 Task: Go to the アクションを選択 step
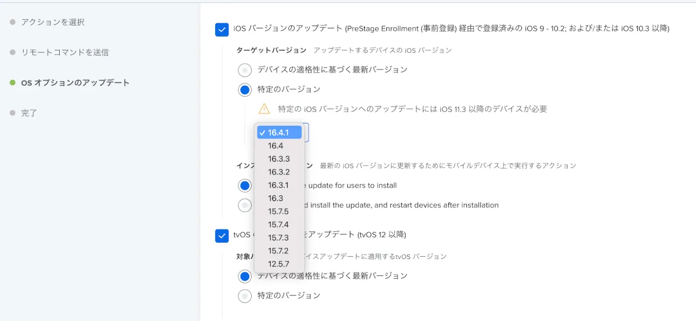[52, 22]
